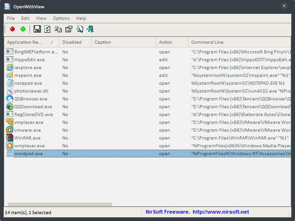The height and width of the screenshot is (221, 295).
Task: Click the RegCloneDVD.exe row icon
Action: (10, 114)
